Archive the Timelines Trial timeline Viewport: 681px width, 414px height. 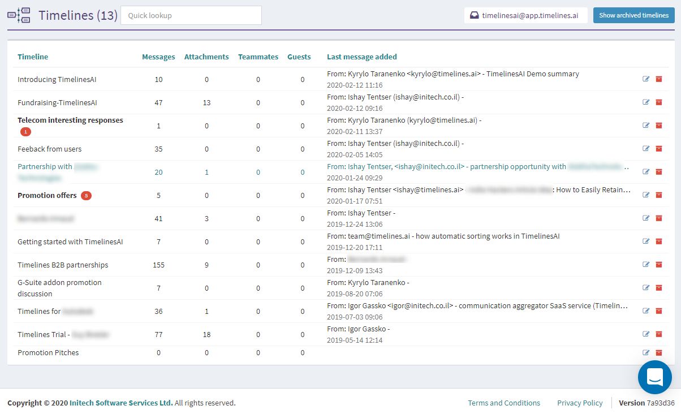click(659, 334)
